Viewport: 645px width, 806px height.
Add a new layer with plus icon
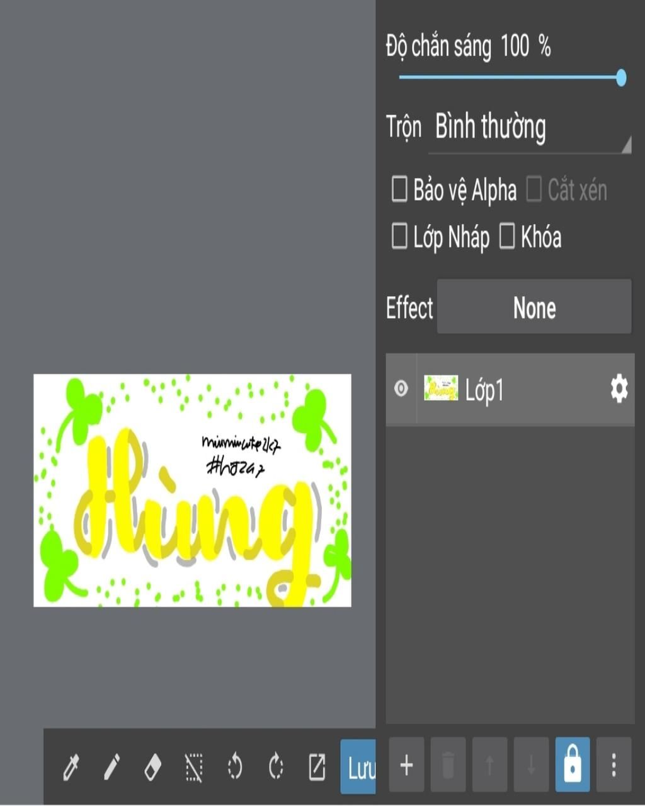[x=406, y=766]
